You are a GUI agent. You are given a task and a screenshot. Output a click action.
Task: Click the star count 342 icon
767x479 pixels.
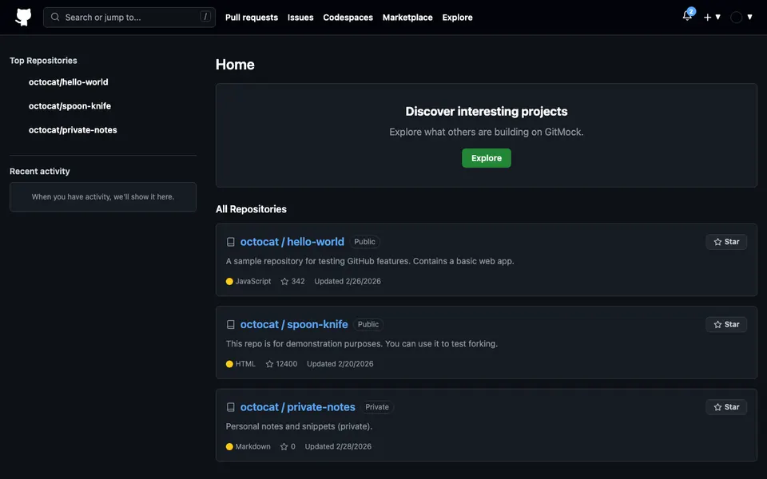pyautogui.click(x=284, y=281)
